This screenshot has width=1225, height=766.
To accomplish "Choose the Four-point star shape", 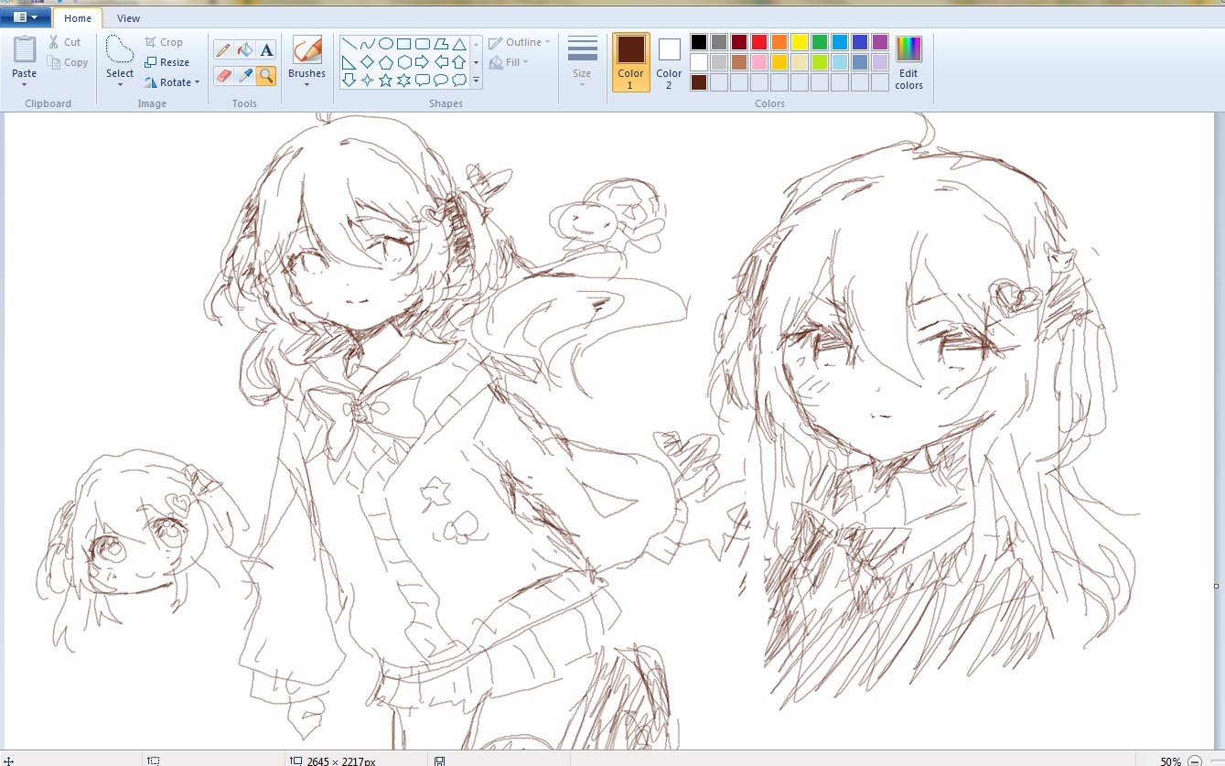I will [x=367, y=81].
